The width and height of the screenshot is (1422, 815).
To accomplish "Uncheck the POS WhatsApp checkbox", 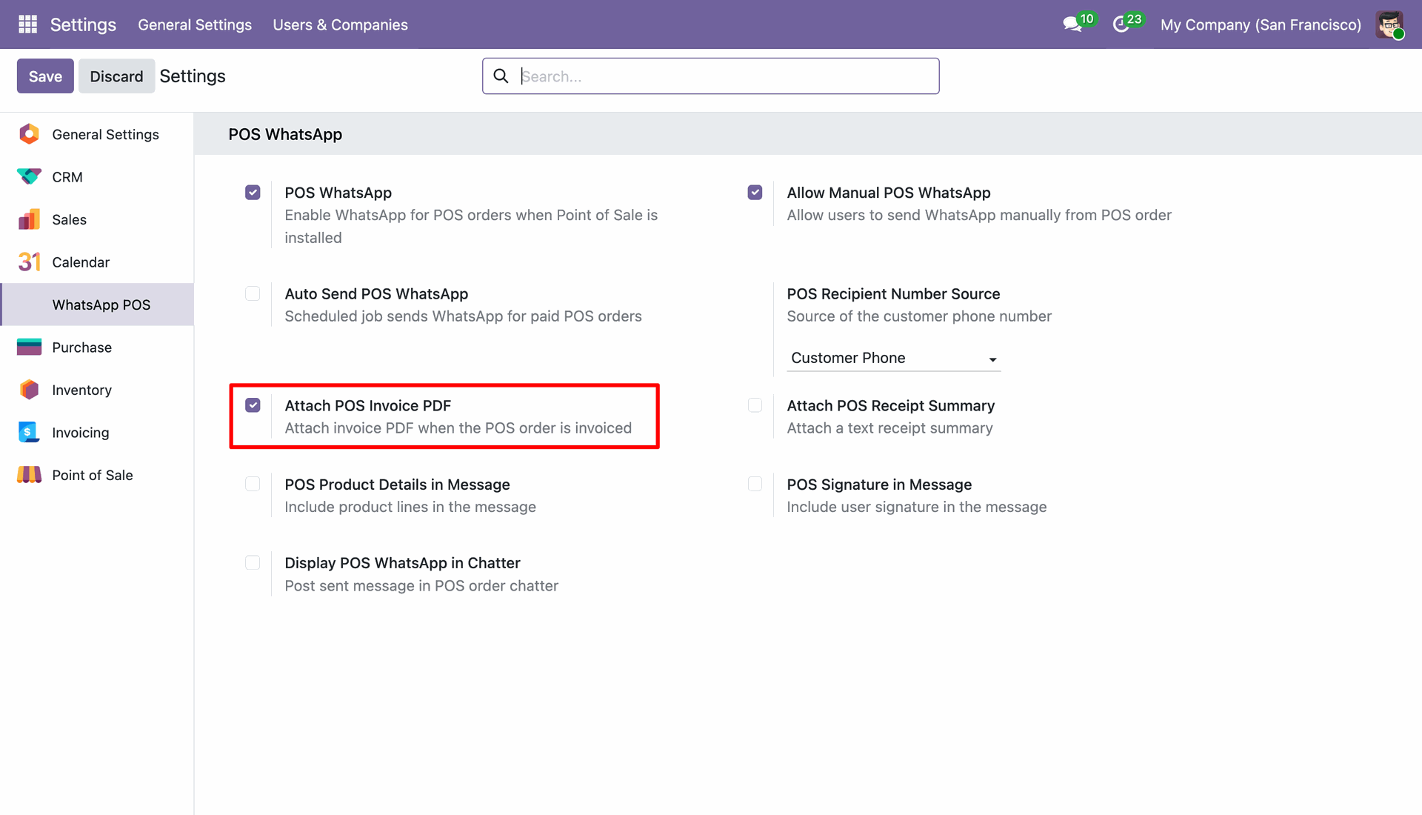I will 253,193.
